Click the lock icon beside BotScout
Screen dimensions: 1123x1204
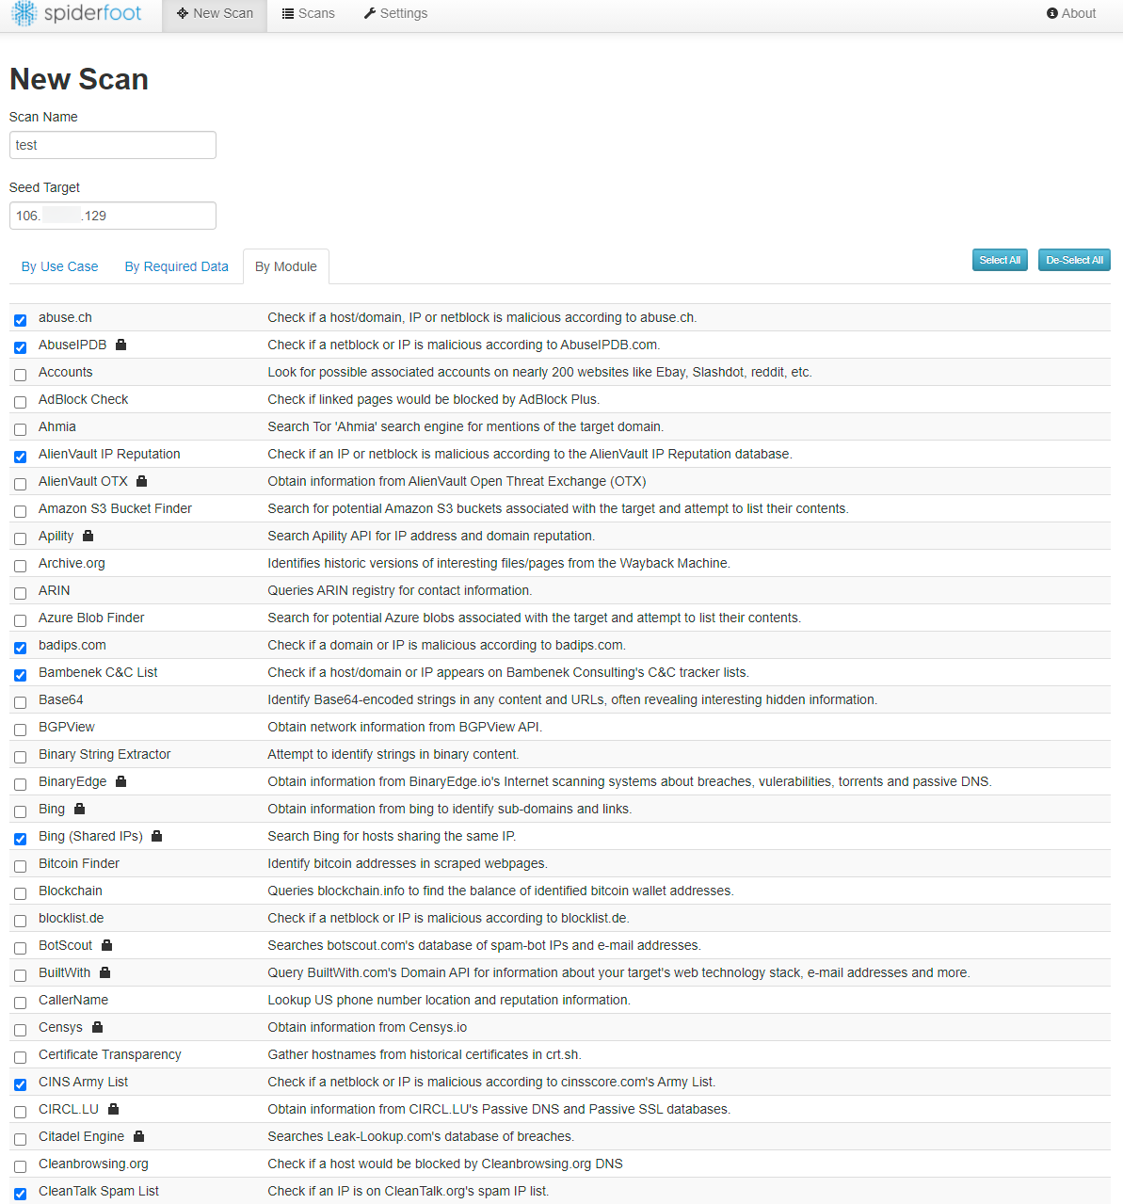point(106,945)
